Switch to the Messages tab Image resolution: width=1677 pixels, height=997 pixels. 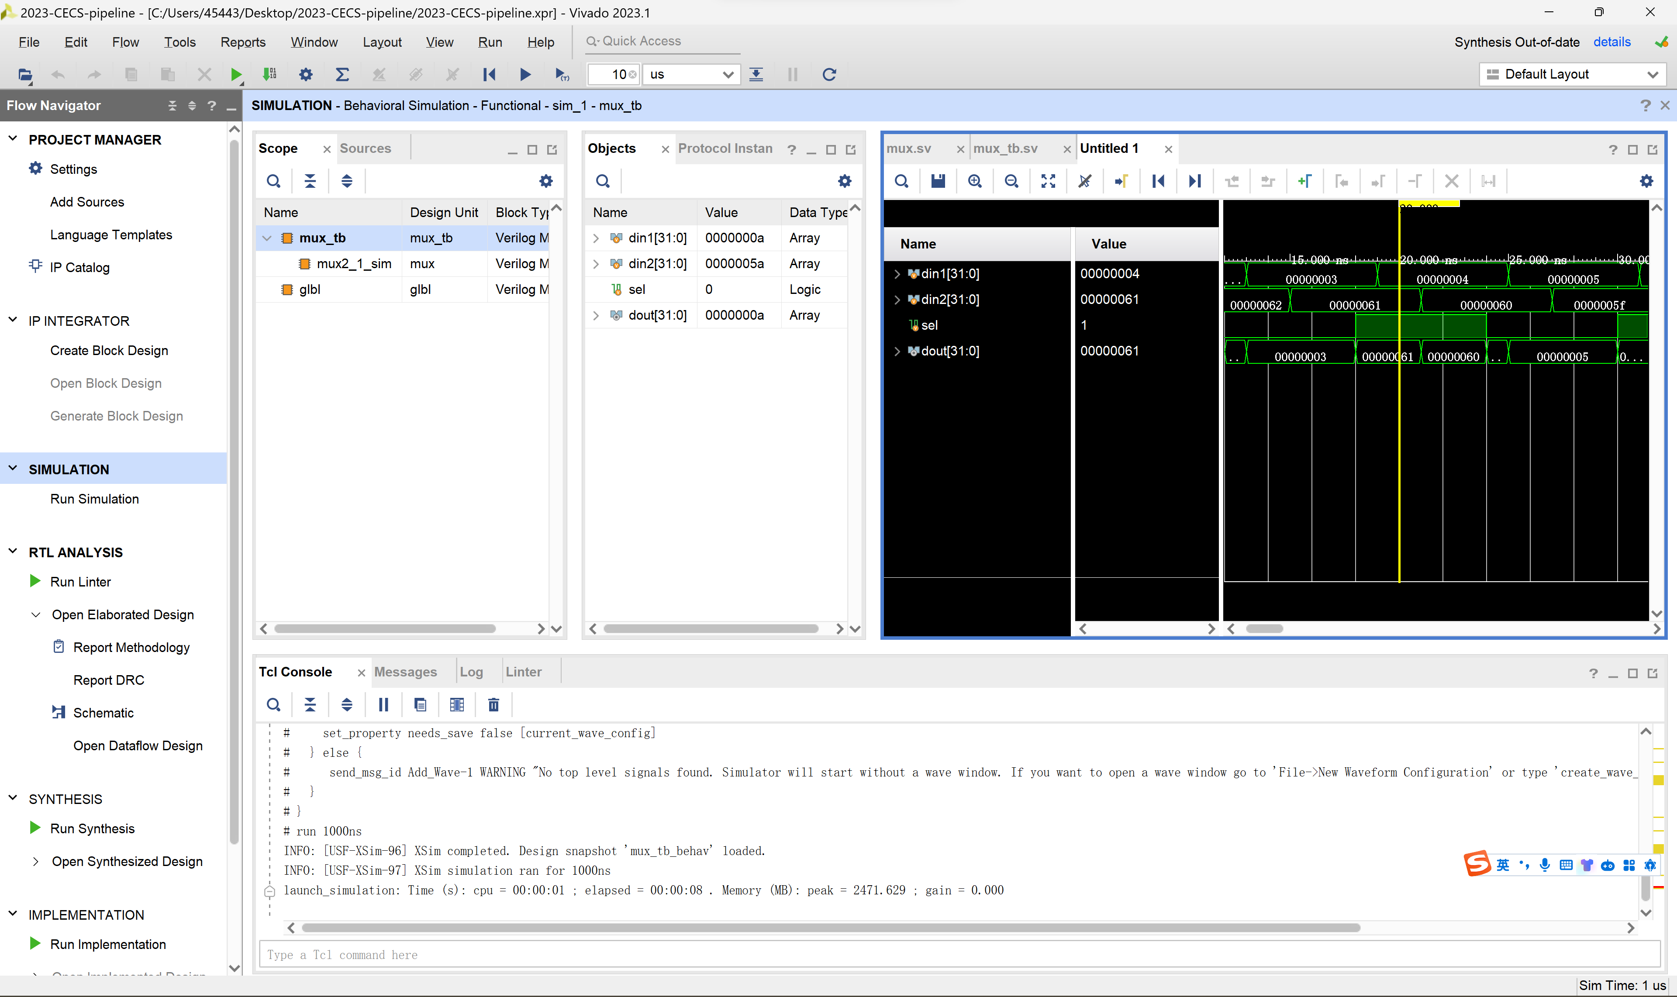(405, 672)
